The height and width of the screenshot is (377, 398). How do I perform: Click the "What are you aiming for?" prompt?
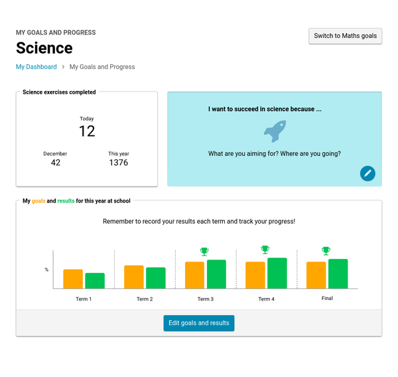pos(275,154)
